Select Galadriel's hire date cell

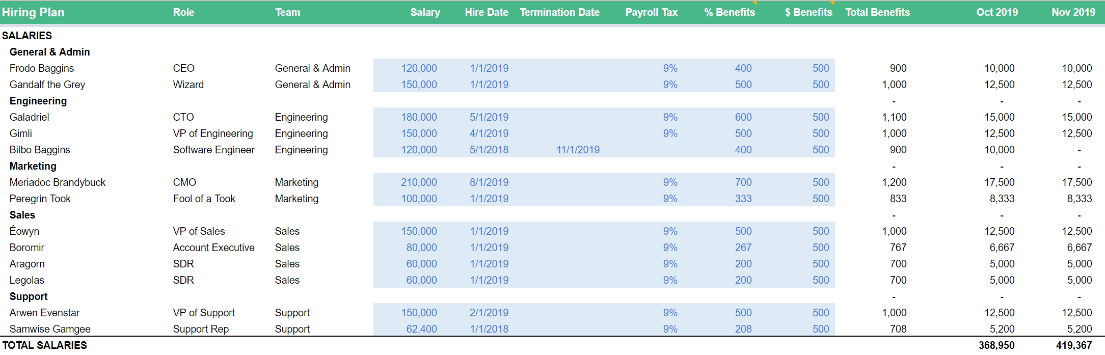(x=489, y=117)
